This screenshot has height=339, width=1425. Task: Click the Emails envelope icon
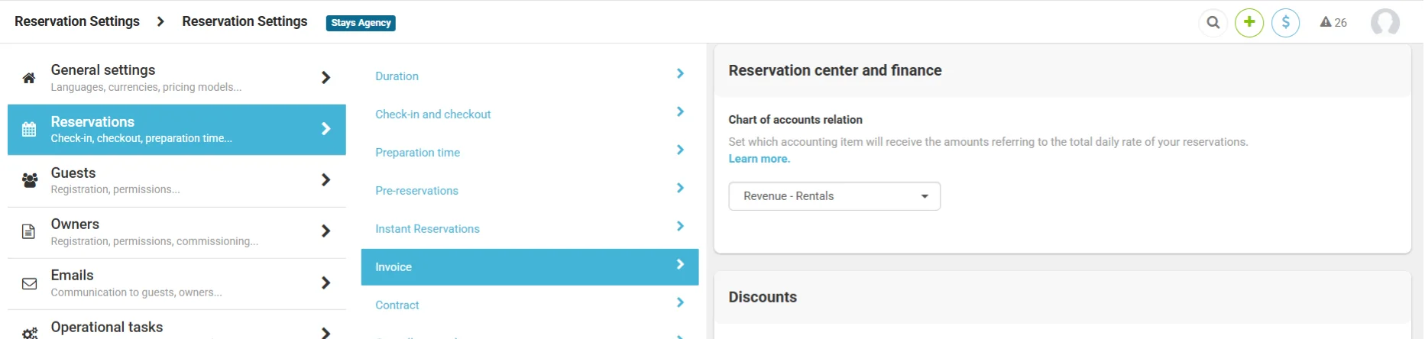[x=30, y=283]
